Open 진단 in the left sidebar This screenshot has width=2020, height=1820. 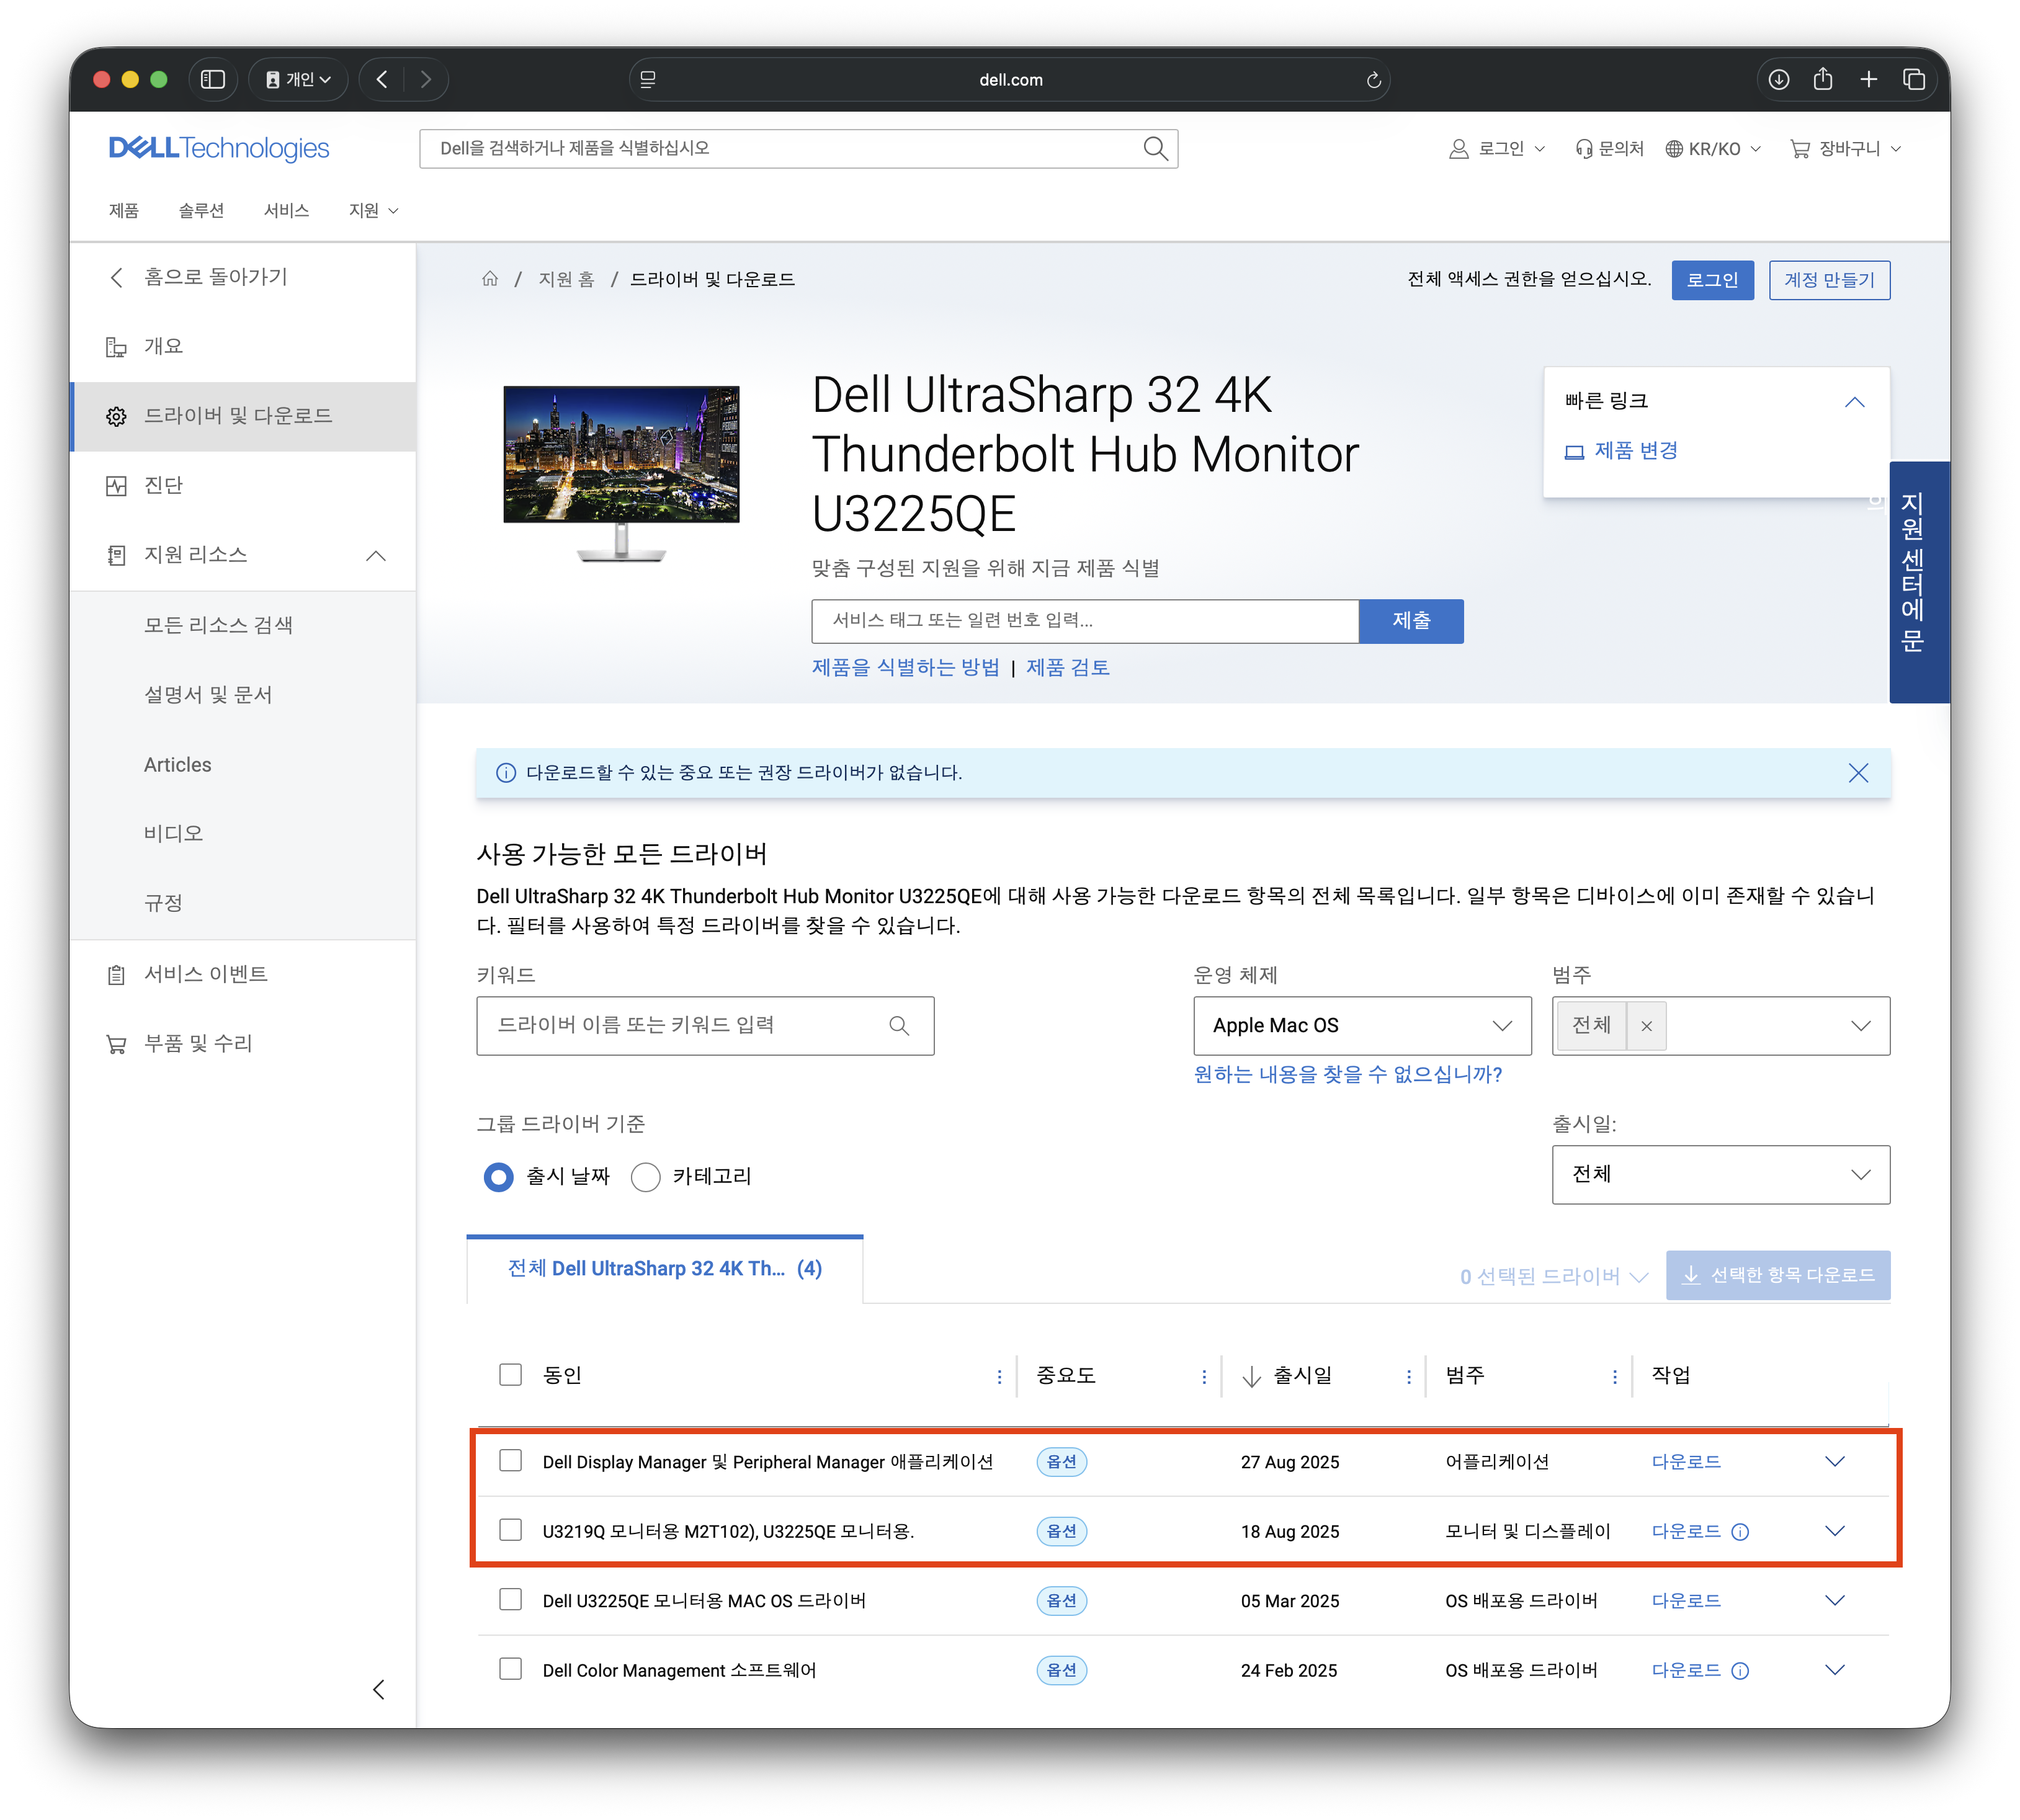(164, 486)
